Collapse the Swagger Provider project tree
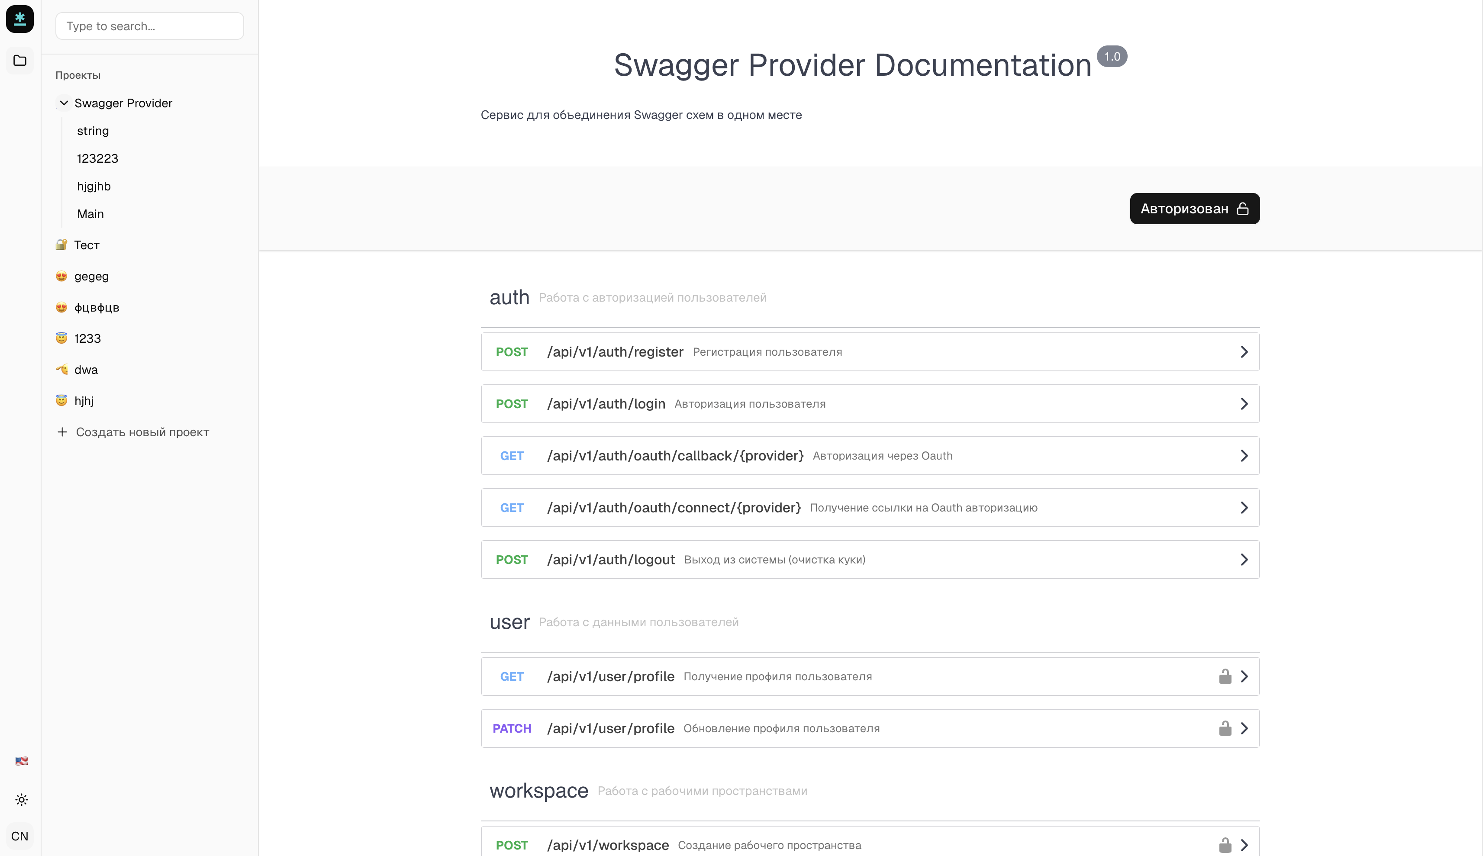 pos(64,103)
